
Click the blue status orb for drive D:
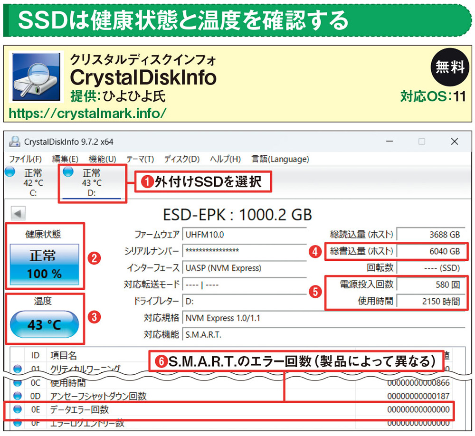68,171
